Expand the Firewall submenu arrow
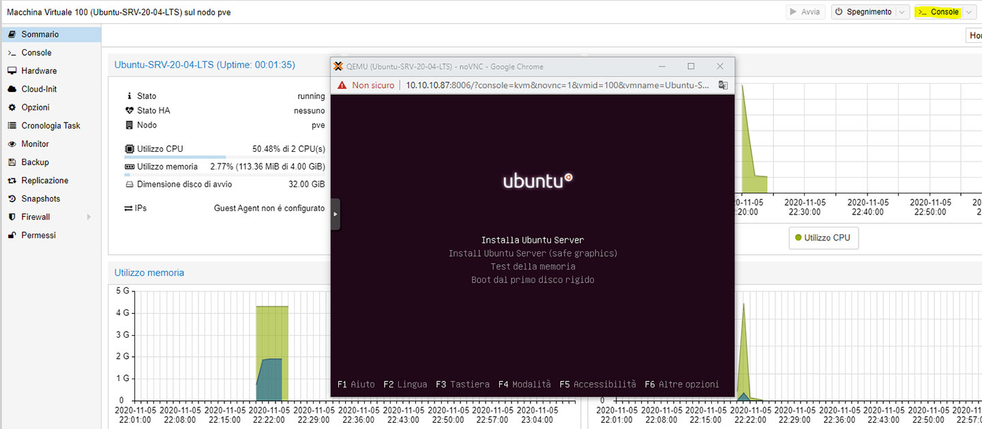Viewport: 982px width, 429px height. [x=89, y=217]
